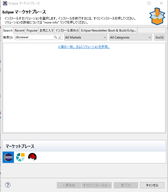Select the Red Hat marketplace catalog icon

[32, 157]
